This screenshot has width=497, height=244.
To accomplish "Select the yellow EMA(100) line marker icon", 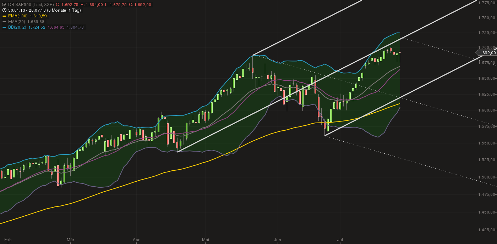I will [4, 16].
